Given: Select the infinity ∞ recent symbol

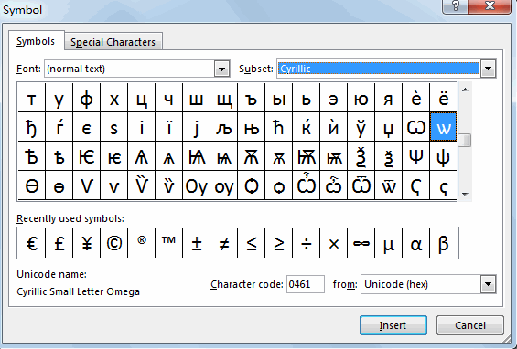Looking at the screenshot, I should click(361, 243).
